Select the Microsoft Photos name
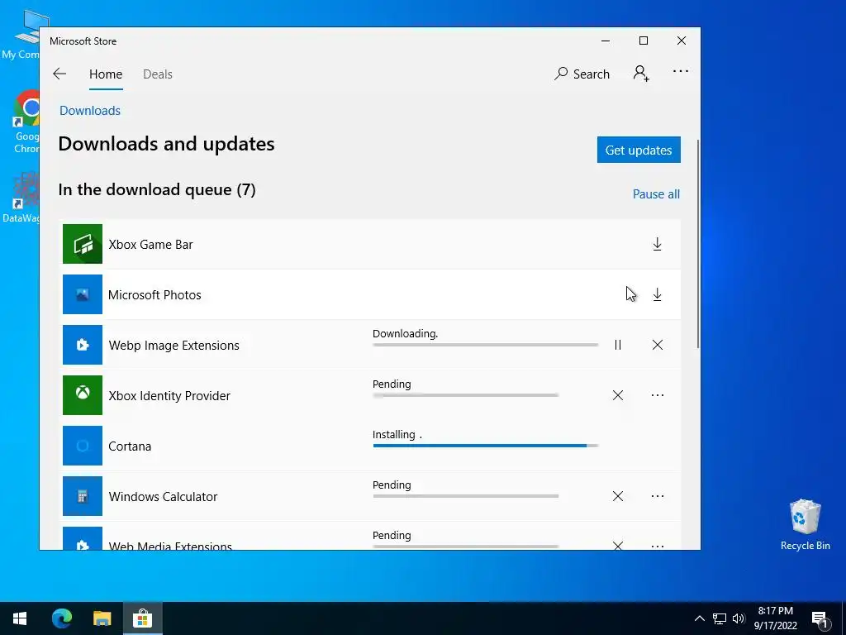 pyautogui.click(x=154, y=295)
